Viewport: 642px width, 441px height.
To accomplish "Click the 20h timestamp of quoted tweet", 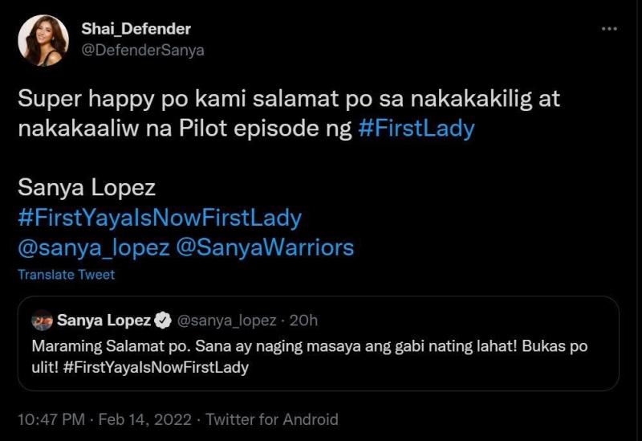I will [x=303, y=321].
